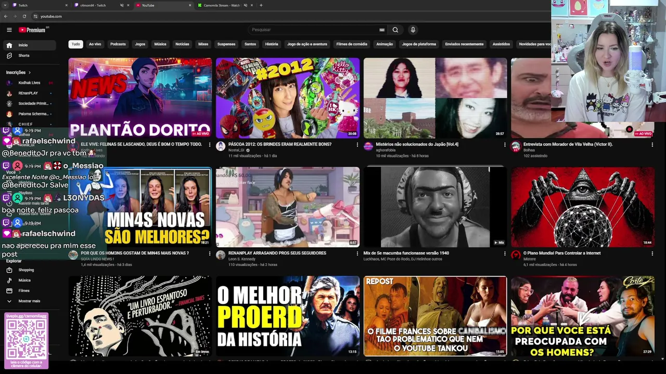Select the Suspenses filter chip
The width and height of the screenshot is (666, 374).
pyautogui.click(x=226, y=44)
